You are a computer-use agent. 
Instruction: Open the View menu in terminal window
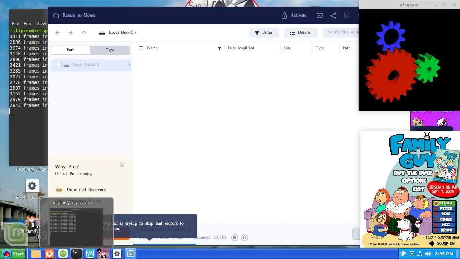click(41, 23)
